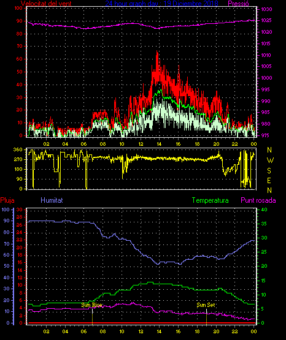Image resolution: width=286 pixels, height=340 pixels.
Task: Click the pressure axis value 1010
Action: [x=266, y=55]
